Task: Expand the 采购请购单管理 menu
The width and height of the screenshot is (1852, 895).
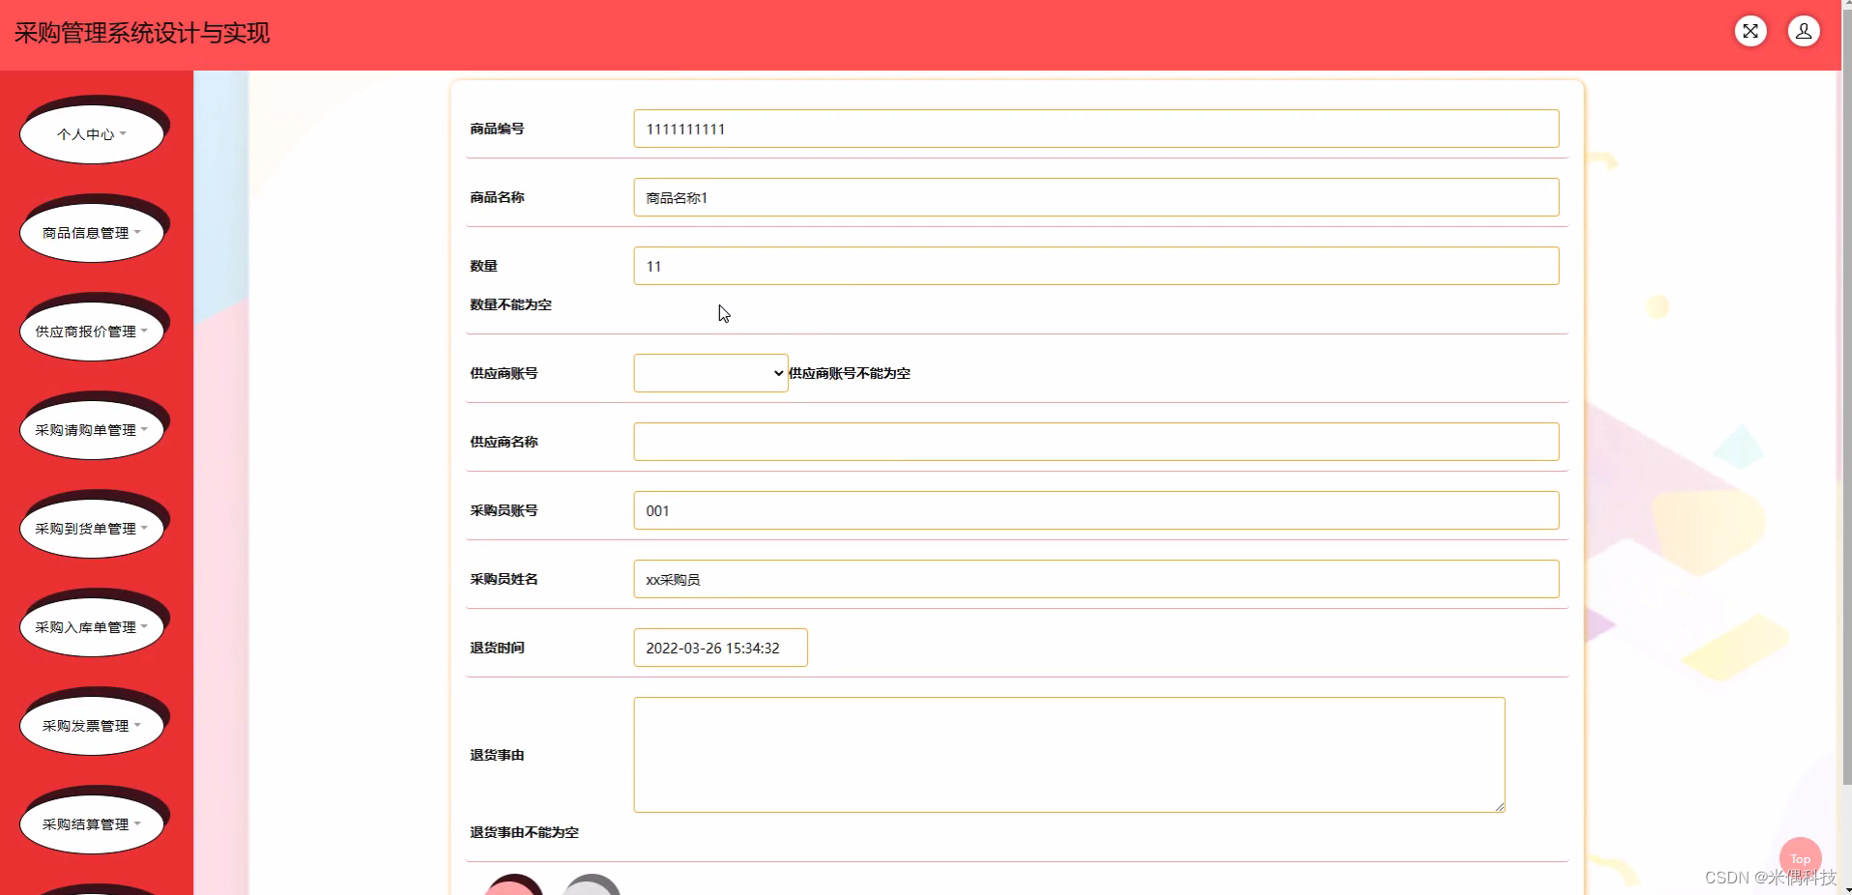Action: coord(92,430)
